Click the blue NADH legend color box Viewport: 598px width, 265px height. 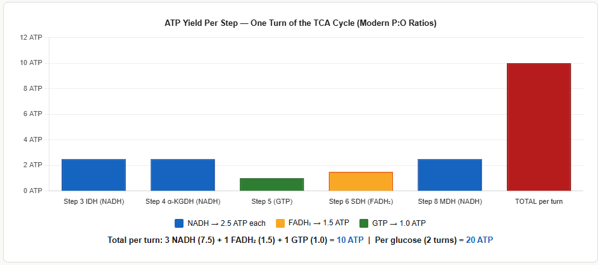click(x=178, y=223)
